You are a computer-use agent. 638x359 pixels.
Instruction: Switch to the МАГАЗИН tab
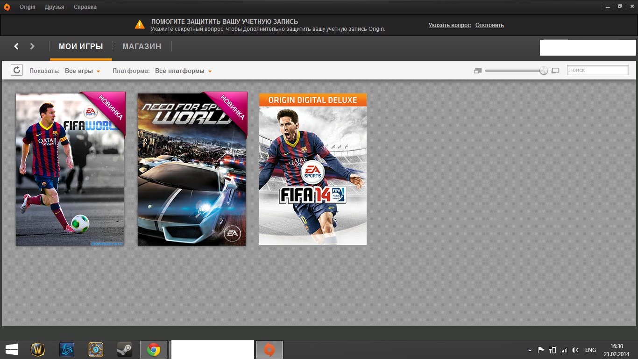(142, 47)
